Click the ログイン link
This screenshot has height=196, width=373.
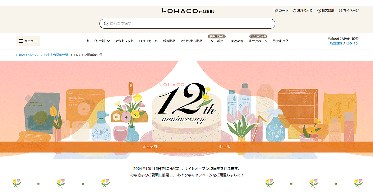point(352,43)
